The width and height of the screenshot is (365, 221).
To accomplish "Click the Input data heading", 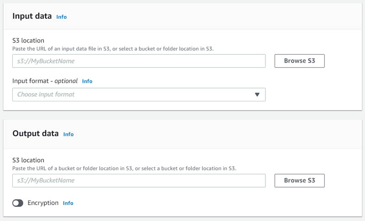I will 32,16.
